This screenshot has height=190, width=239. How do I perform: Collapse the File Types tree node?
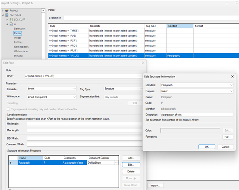point(3,15)
